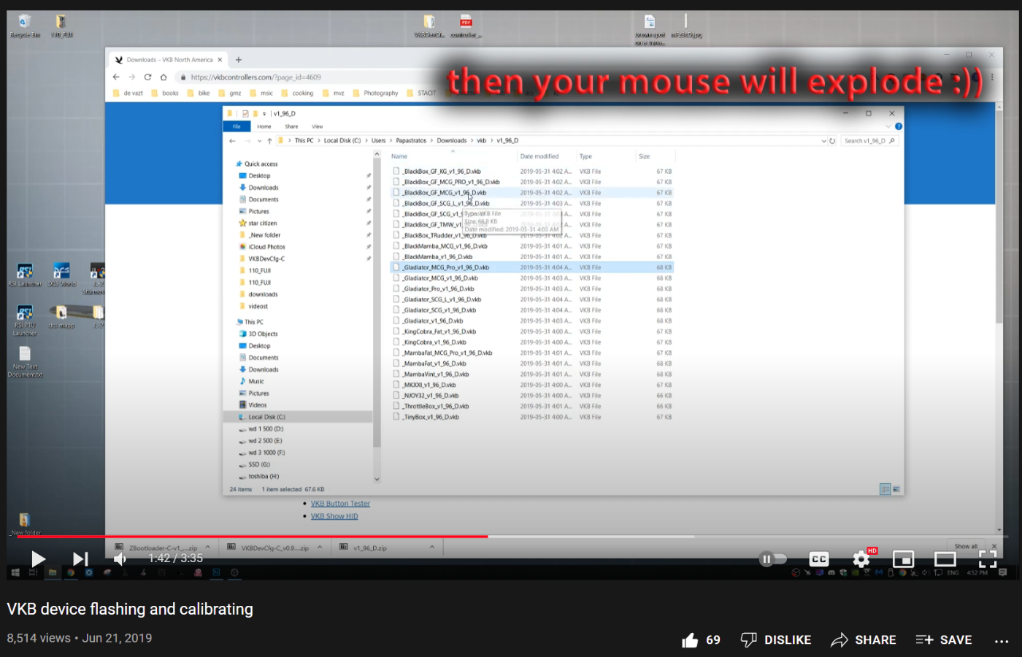
Task: Open the VKB Button Tester link
Action: (x=340, y=504)
